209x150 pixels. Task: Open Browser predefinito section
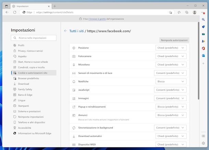coord(34,78)
